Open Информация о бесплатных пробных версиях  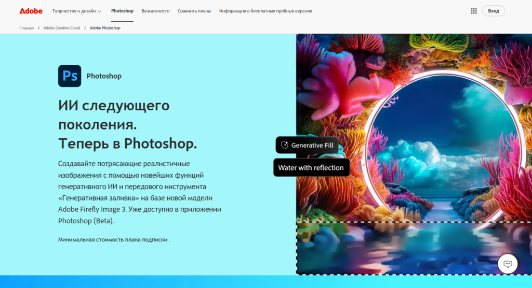(x=265, y=11)
